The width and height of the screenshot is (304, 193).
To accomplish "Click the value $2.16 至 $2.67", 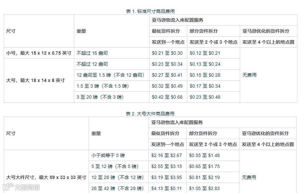I will pos(167,156).
